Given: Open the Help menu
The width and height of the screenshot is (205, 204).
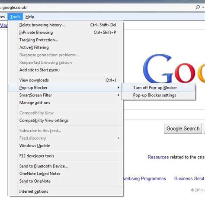Looking at the screenshot, I should tap(30, 17).
